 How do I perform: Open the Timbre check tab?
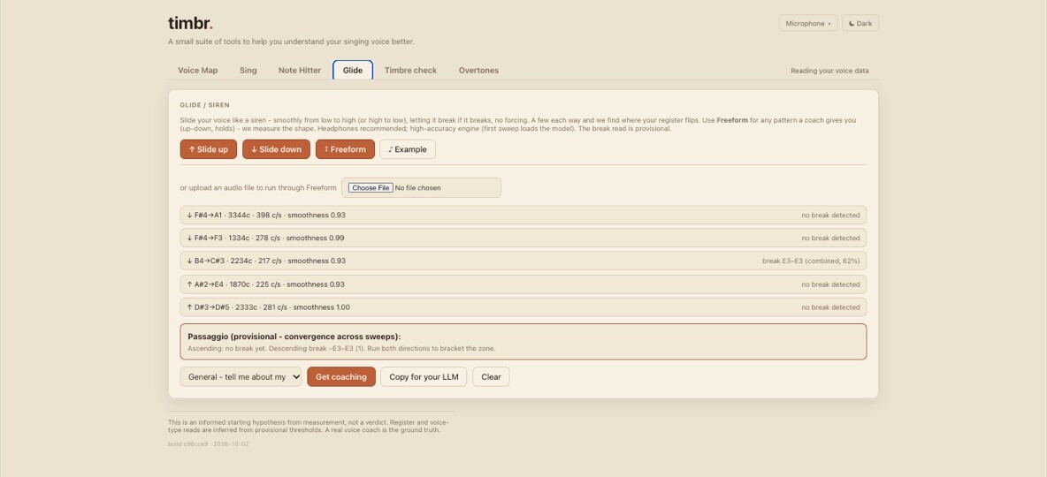click(x=410, y=70)
